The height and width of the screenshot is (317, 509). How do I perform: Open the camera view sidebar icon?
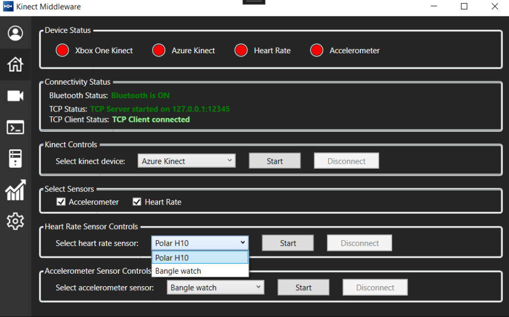15,96
